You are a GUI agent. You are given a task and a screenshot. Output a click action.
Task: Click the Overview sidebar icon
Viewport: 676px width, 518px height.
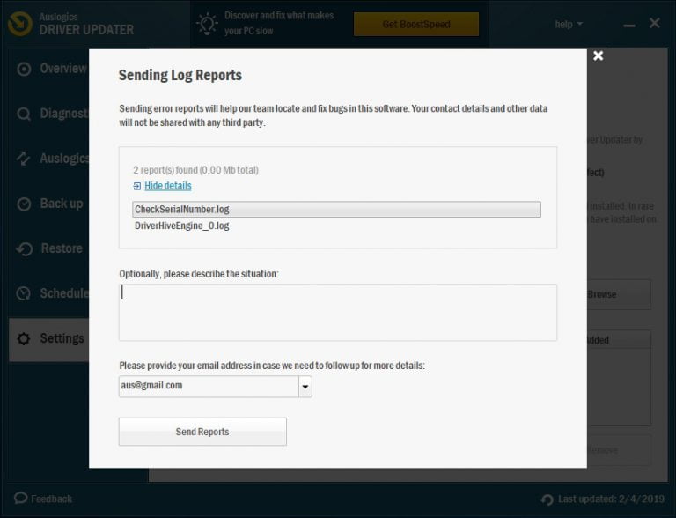pos(24,69)
